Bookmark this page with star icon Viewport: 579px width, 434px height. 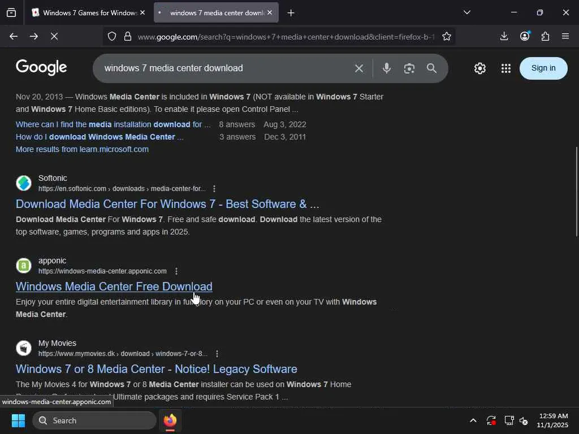coord(447,36)
